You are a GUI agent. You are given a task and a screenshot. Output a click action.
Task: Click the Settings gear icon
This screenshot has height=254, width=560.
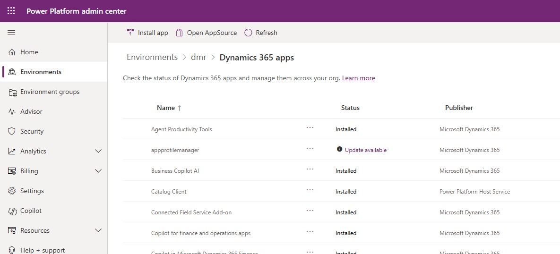[x=12, y=191]
